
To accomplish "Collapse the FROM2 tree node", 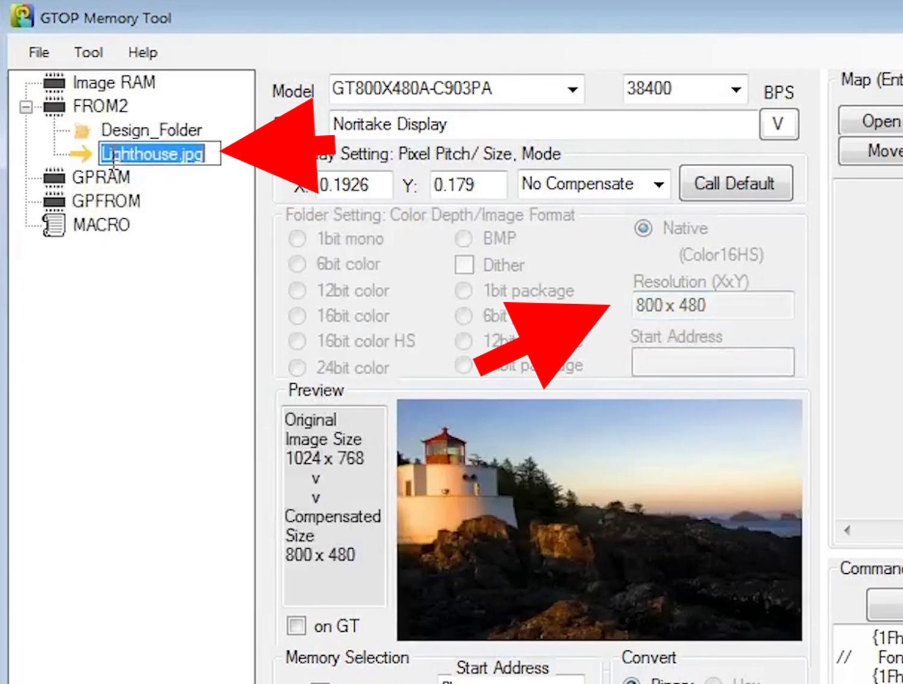I will click(26, 107).
